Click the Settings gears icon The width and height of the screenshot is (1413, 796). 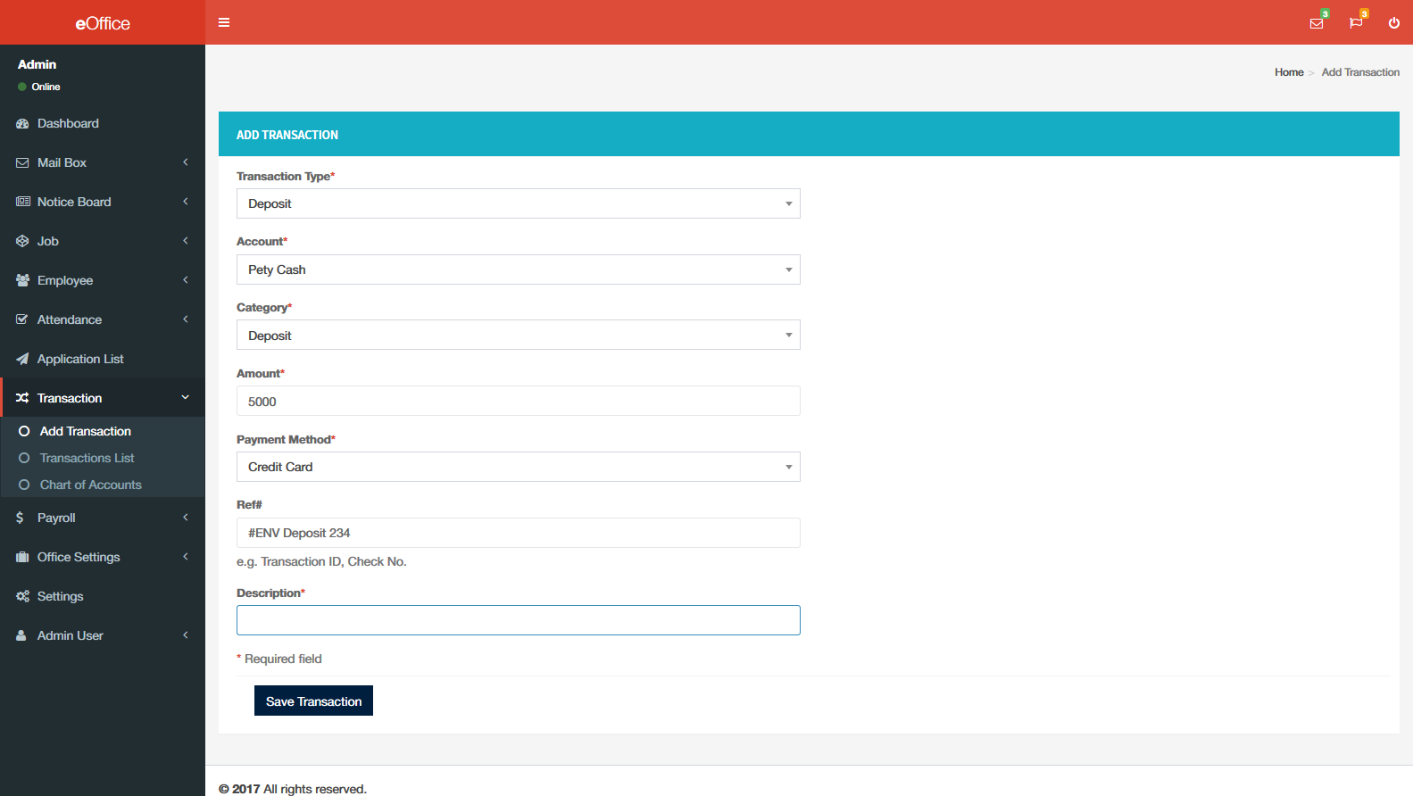pos(22,596)
